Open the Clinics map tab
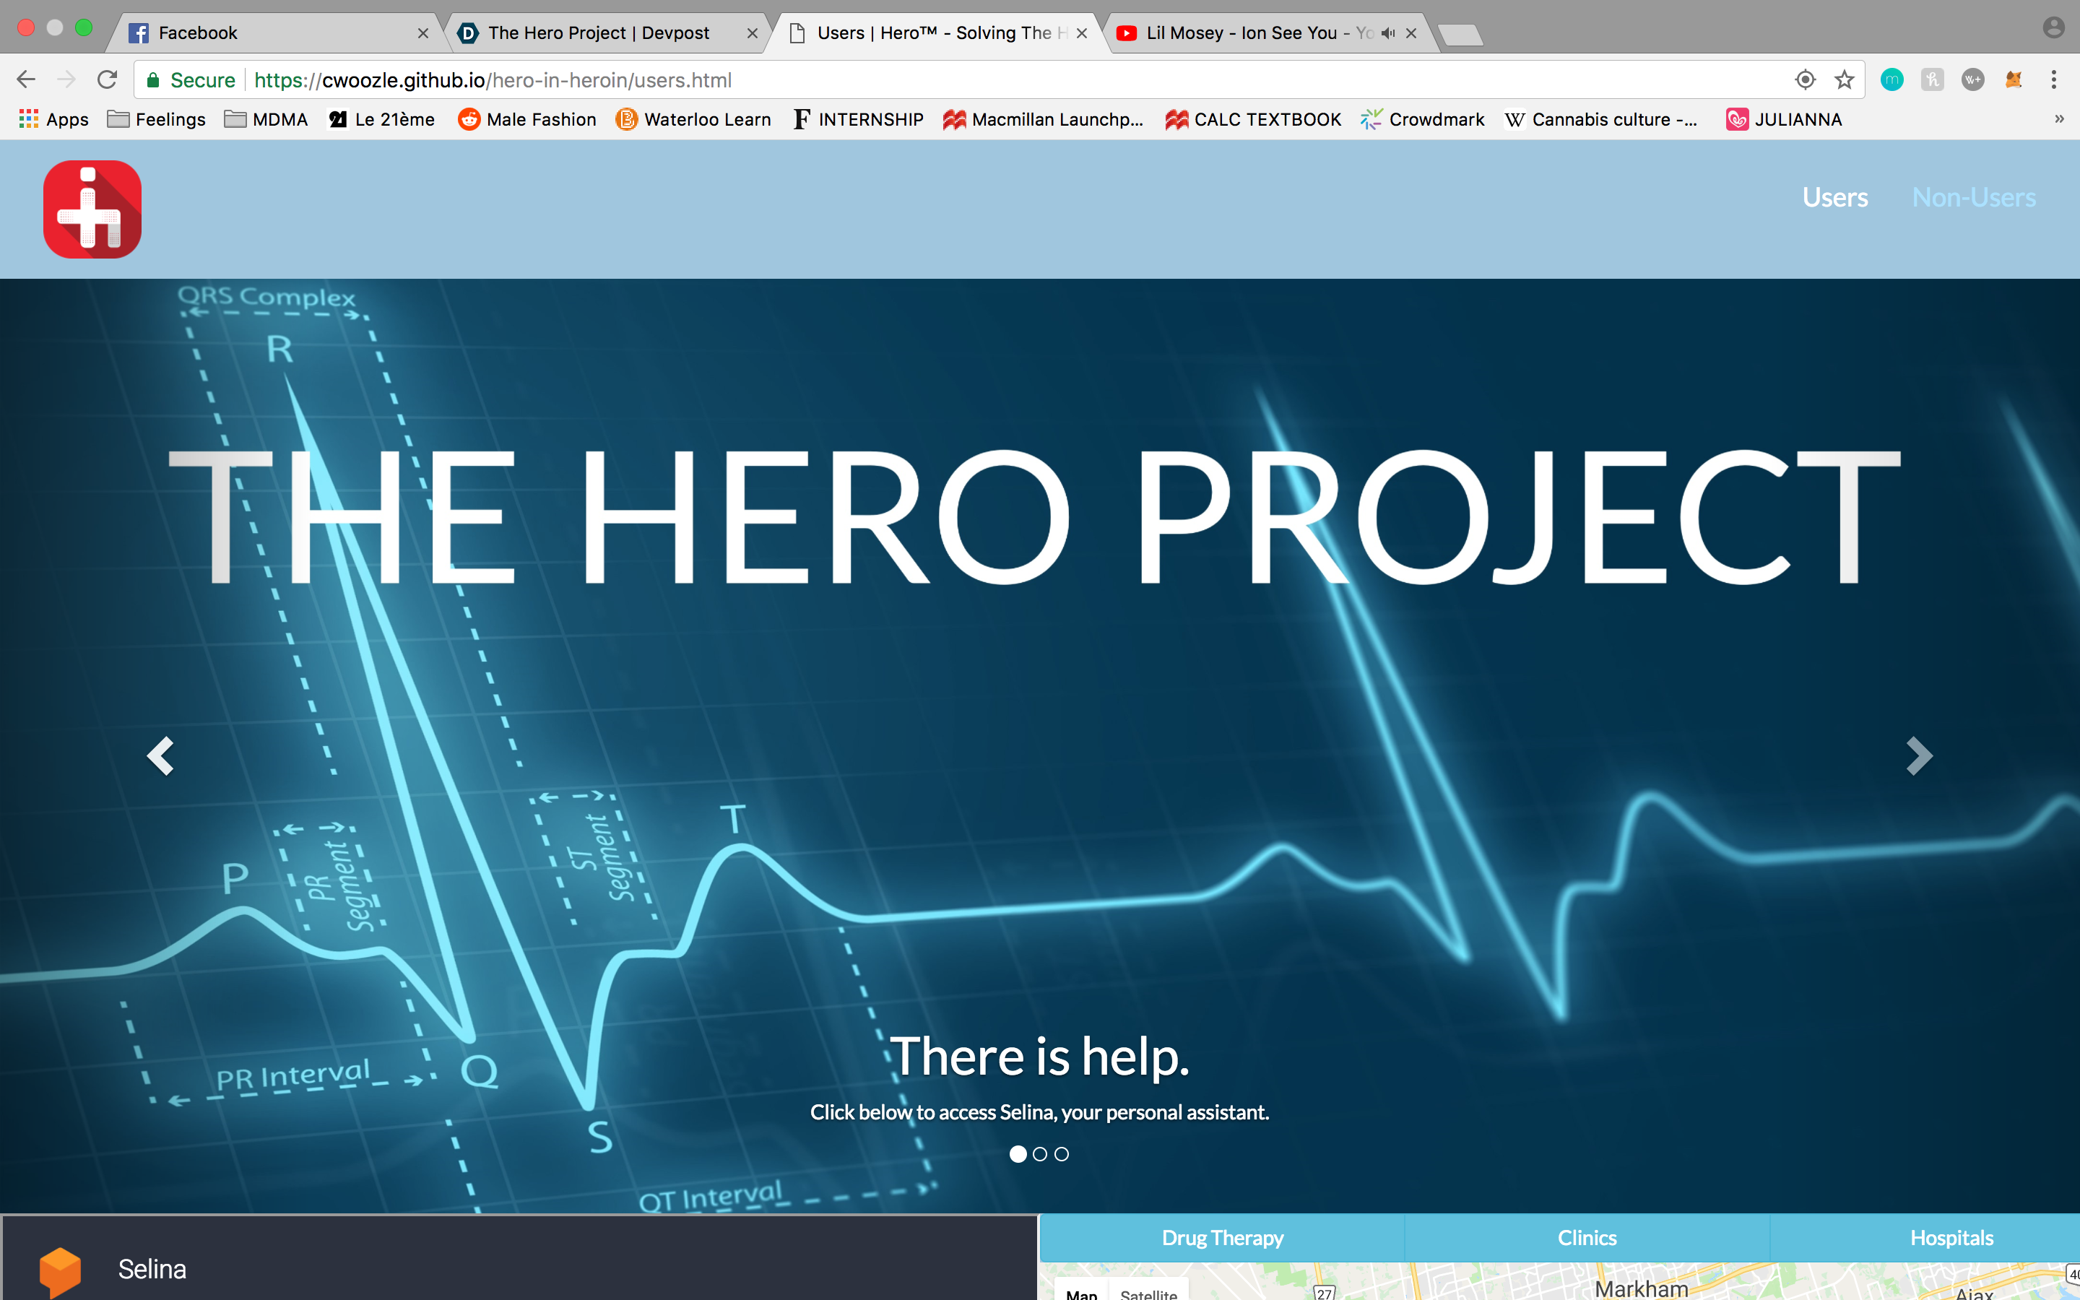This screenshot has height=1300, width=2080. (x=1587, y=1237)
